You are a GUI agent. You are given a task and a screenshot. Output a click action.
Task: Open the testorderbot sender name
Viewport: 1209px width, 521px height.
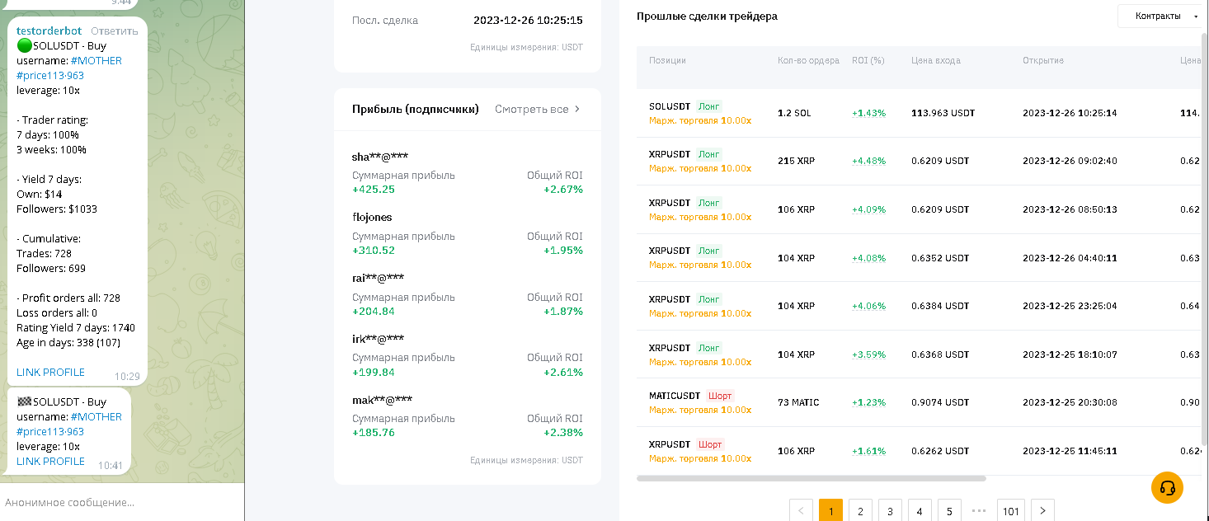[48, 31]
